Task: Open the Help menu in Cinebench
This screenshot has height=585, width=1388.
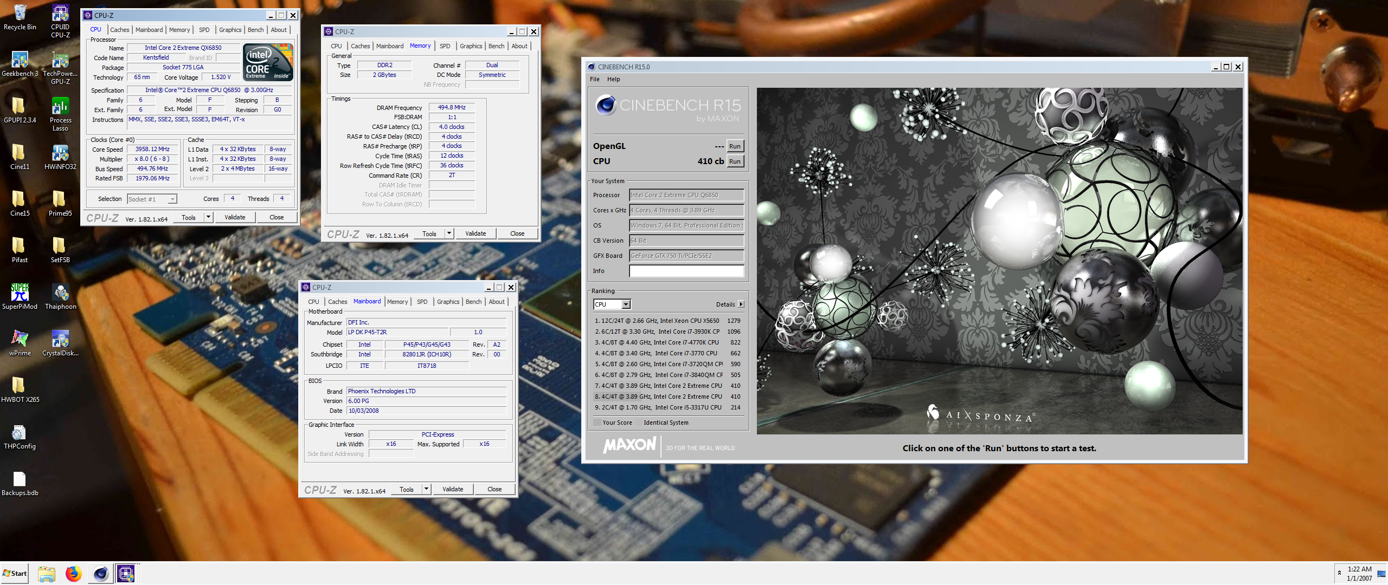Action: tap(613, 79)
